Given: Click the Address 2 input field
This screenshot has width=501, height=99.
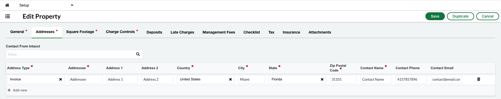Looking at the screenshot, I should coord(157,79).
